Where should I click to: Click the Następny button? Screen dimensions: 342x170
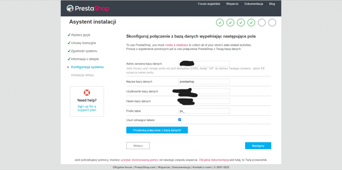[258, 146]
